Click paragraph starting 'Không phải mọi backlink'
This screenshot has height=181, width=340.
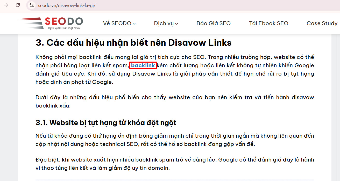(175, 70)
